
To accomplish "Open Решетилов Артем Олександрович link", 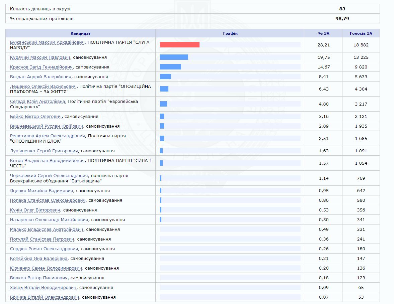I will pyautogui.click(x=48, y=136).
